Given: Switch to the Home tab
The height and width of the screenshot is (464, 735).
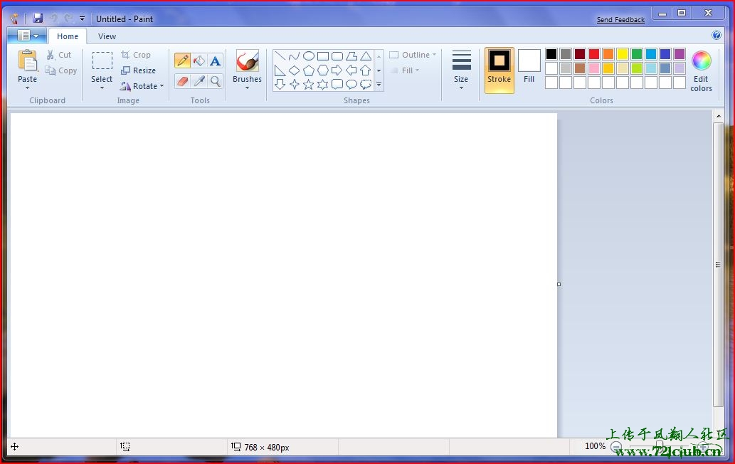Looking at the screenshot, I should click(68, 36).
